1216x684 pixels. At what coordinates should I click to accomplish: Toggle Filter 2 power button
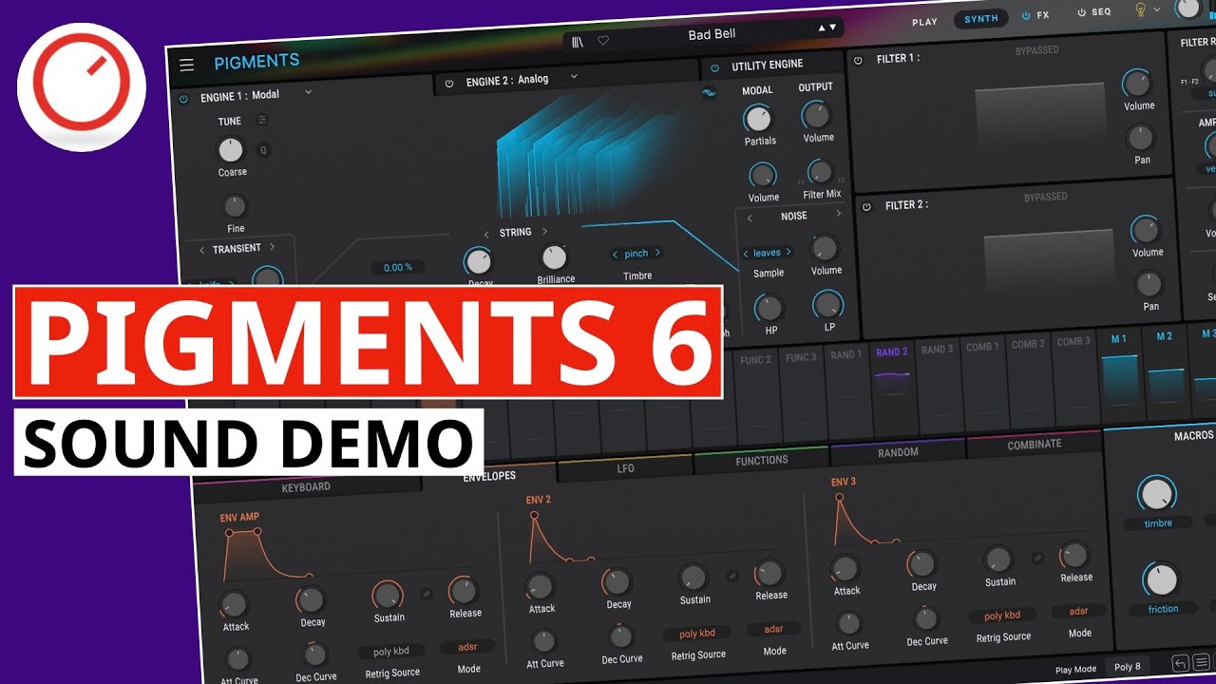click(x=865, y=206)
